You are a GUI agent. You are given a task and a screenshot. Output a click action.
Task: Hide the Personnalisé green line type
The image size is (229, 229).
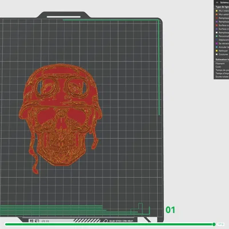[222, 36]
